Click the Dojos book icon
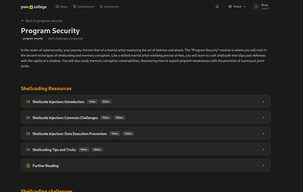 tap(57, 7)
